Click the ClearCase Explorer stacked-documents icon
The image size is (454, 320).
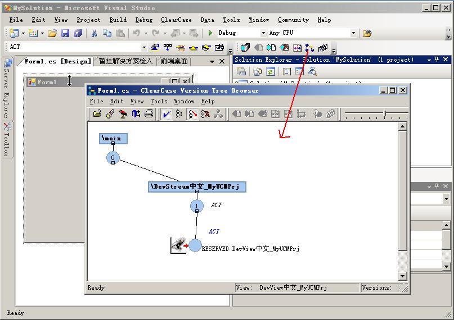pyautogui.click(x=245, y=47)
